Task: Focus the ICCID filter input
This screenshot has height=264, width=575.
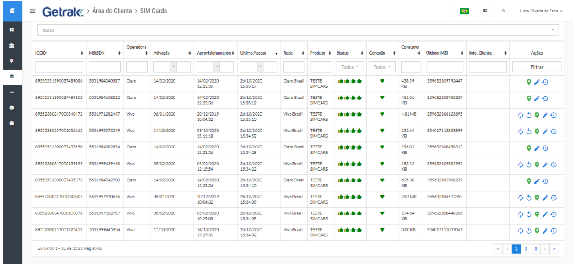Action: [59, 67]
